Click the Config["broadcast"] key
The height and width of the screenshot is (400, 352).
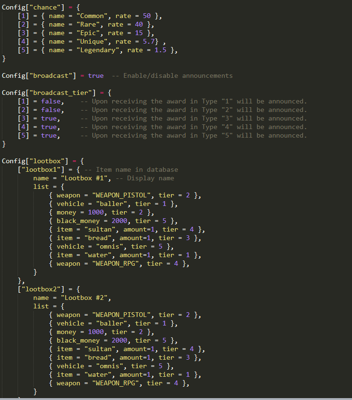coord(39,76)
